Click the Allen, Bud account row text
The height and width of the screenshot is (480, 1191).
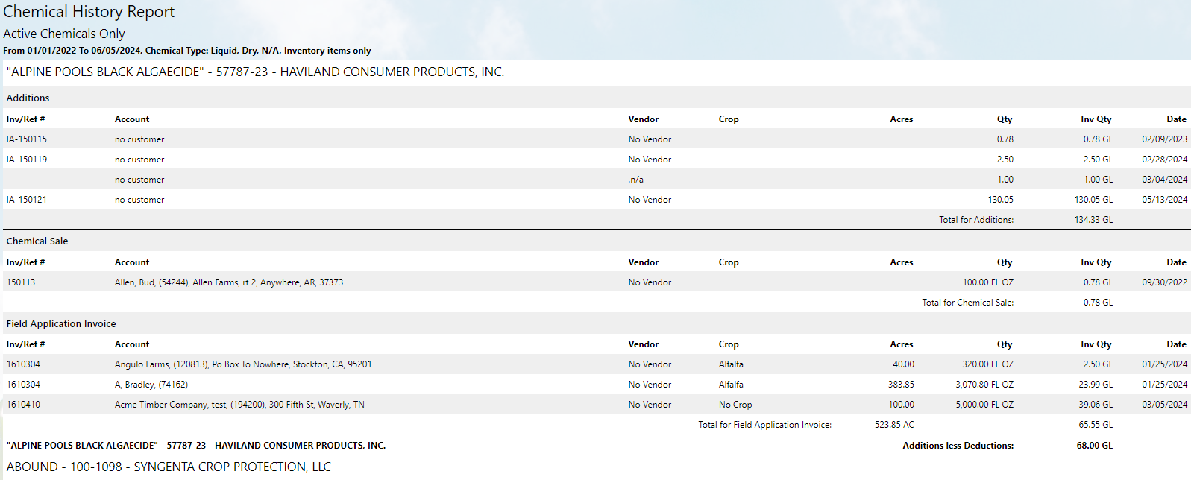coord(229,282)
